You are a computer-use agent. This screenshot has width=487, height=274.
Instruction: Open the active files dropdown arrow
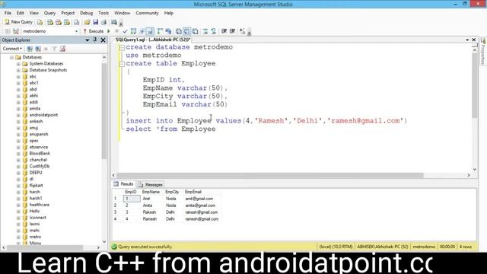467,40
